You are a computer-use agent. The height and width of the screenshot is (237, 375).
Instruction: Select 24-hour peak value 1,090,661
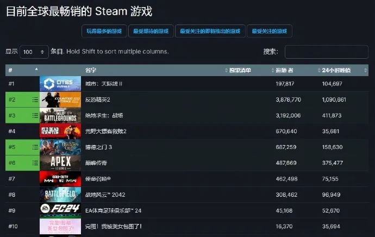point(334,99)
